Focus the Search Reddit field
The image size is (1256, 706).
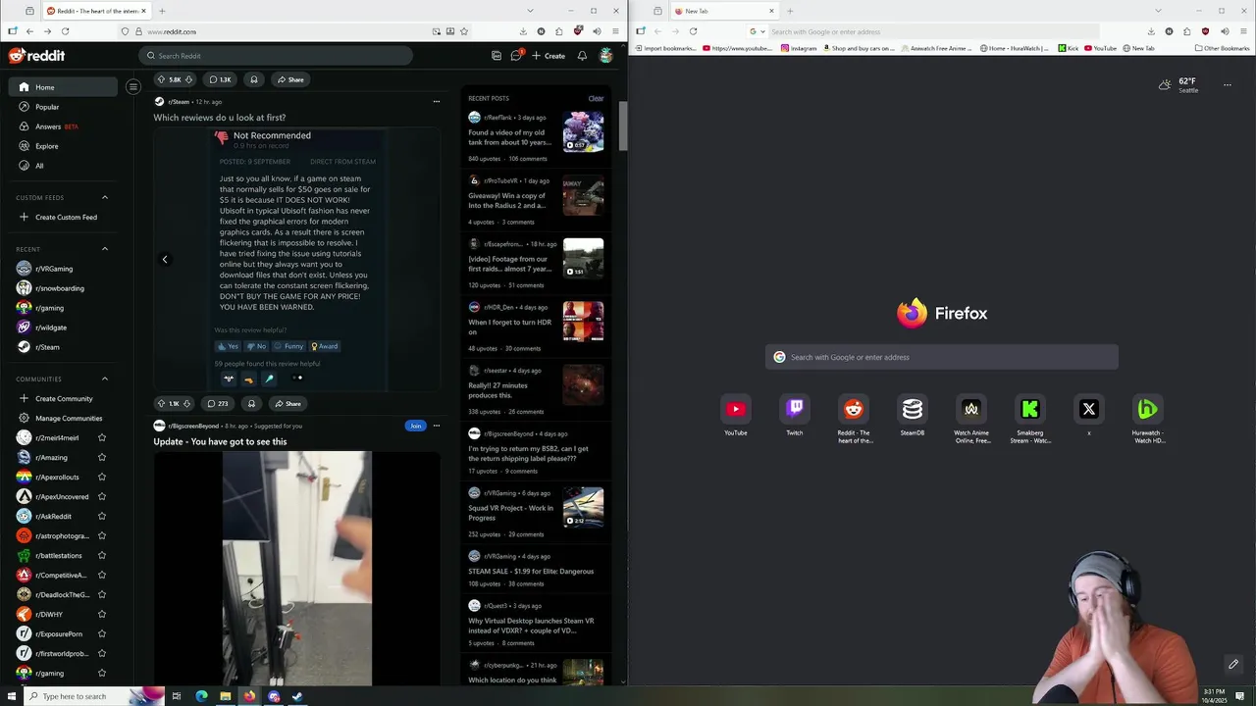coord(276,56)
